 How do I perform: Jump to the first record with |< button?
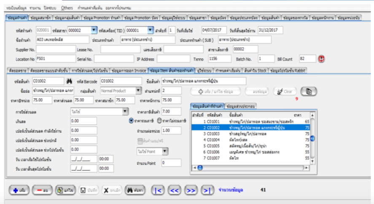pyautogui.click(x=158, y=191)
